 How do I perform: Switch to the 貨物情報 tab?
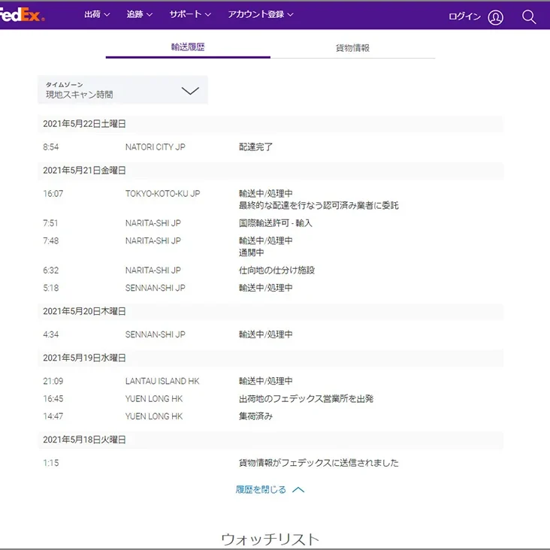pyautogui.click(x=352, y=47)
